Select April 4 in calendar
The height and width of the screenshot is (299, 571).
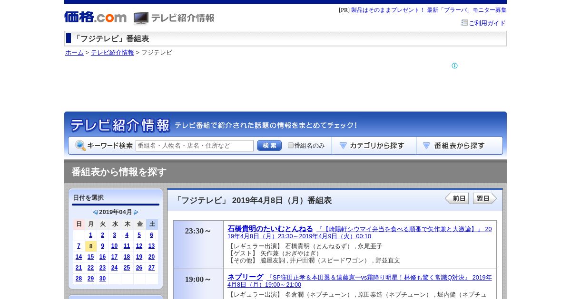127,235
